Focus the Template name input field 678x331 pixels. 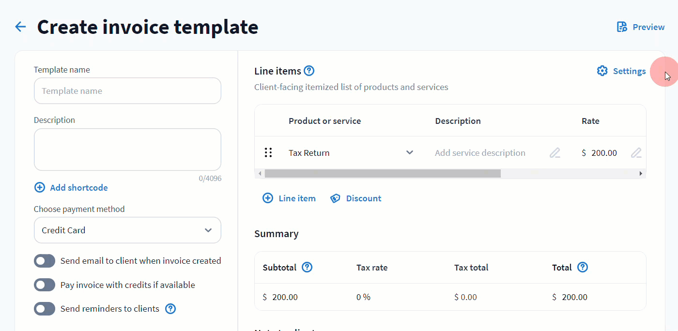click(x=127, y=91)
